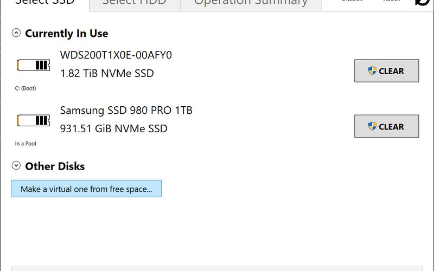The width and height of the screenshot is (434, 271).
Task: Click the Samsung SSD 980 PRO drive icon
Action: (x=34, y=120)
